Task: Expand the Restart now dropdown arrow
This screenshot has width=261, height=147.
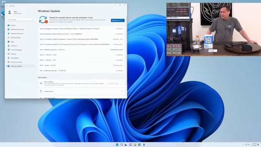Action: [123, 20]
